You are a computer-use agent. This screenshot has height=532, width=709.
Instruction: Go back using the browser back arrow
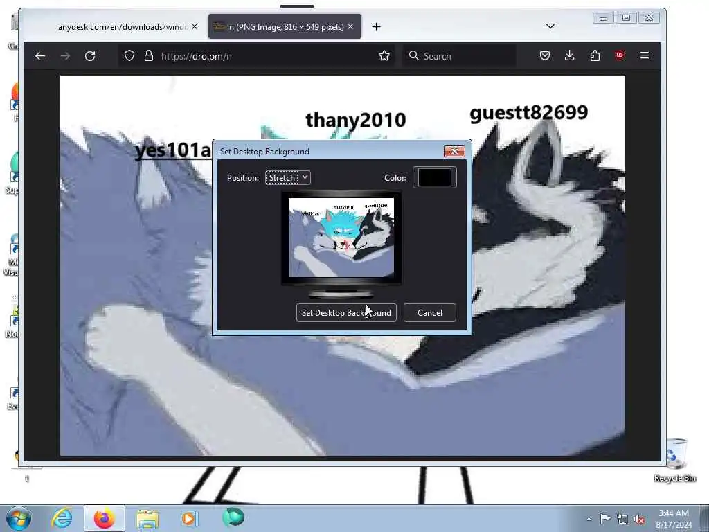40,56
